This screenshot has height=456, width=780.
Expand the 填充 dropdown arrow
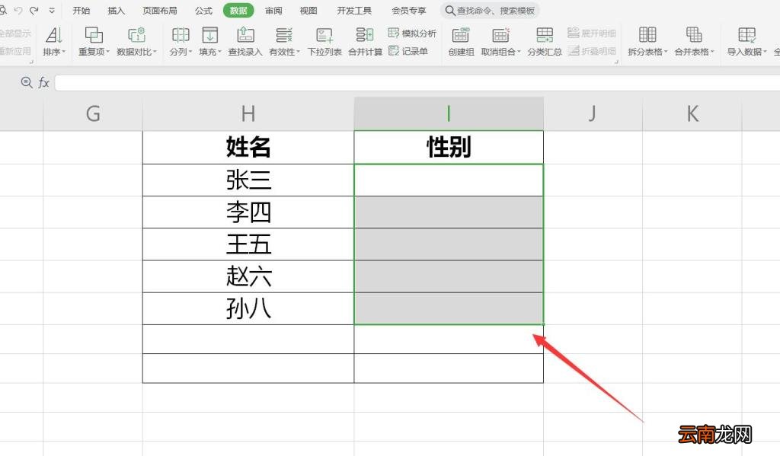pyautogui.click(x=220, y=52)
